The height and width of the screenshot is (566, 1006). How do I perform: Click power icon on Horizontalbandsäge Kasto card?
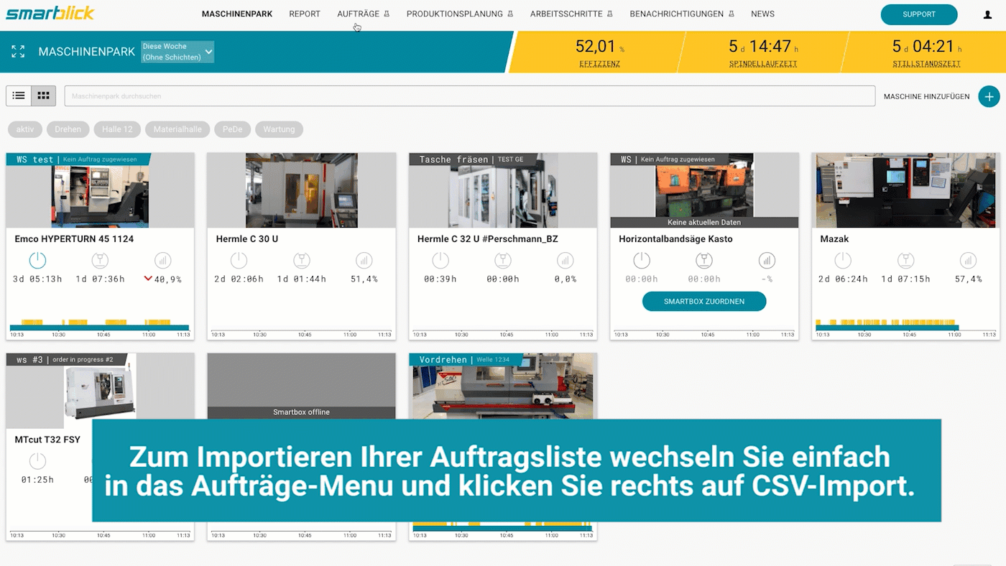[x=642, y=261]
